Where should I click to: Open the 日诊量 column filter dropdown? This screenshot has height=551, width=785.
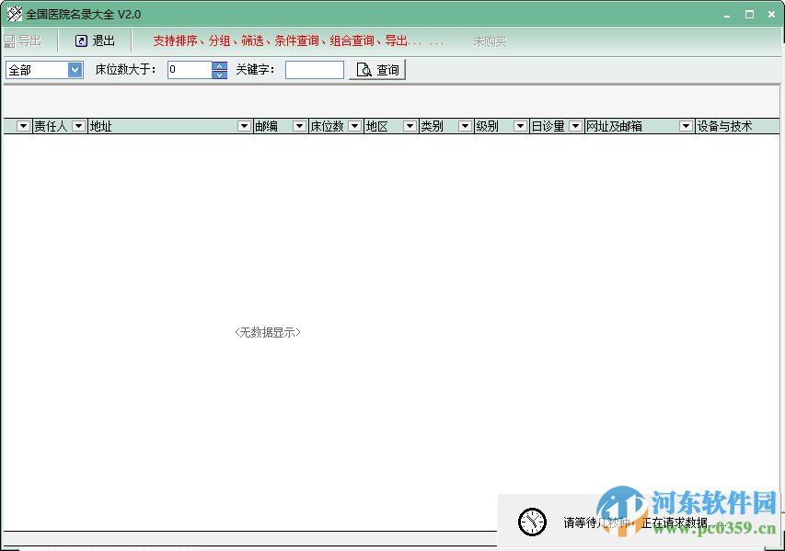[576, 126]
